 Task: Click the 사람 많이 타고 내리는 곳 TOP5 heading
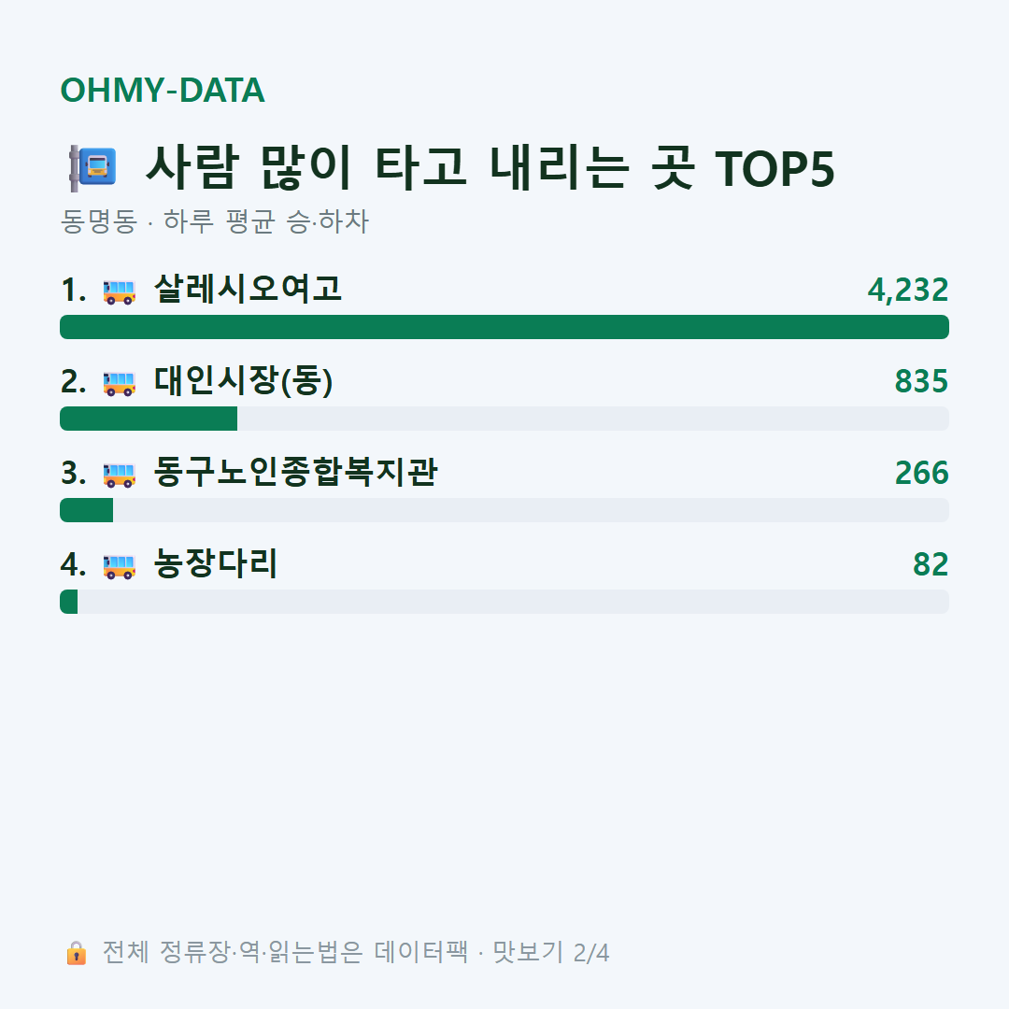(490, 168)
